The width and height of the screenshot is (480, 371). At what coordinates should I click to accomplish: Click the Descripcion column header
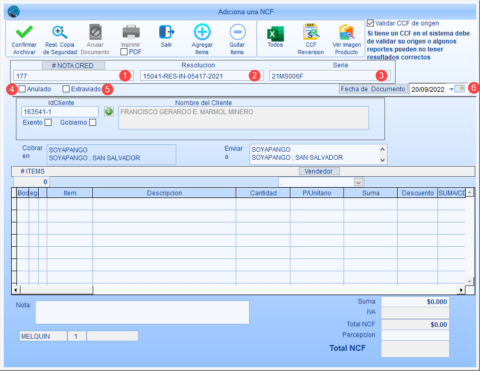tap(165, 193)
